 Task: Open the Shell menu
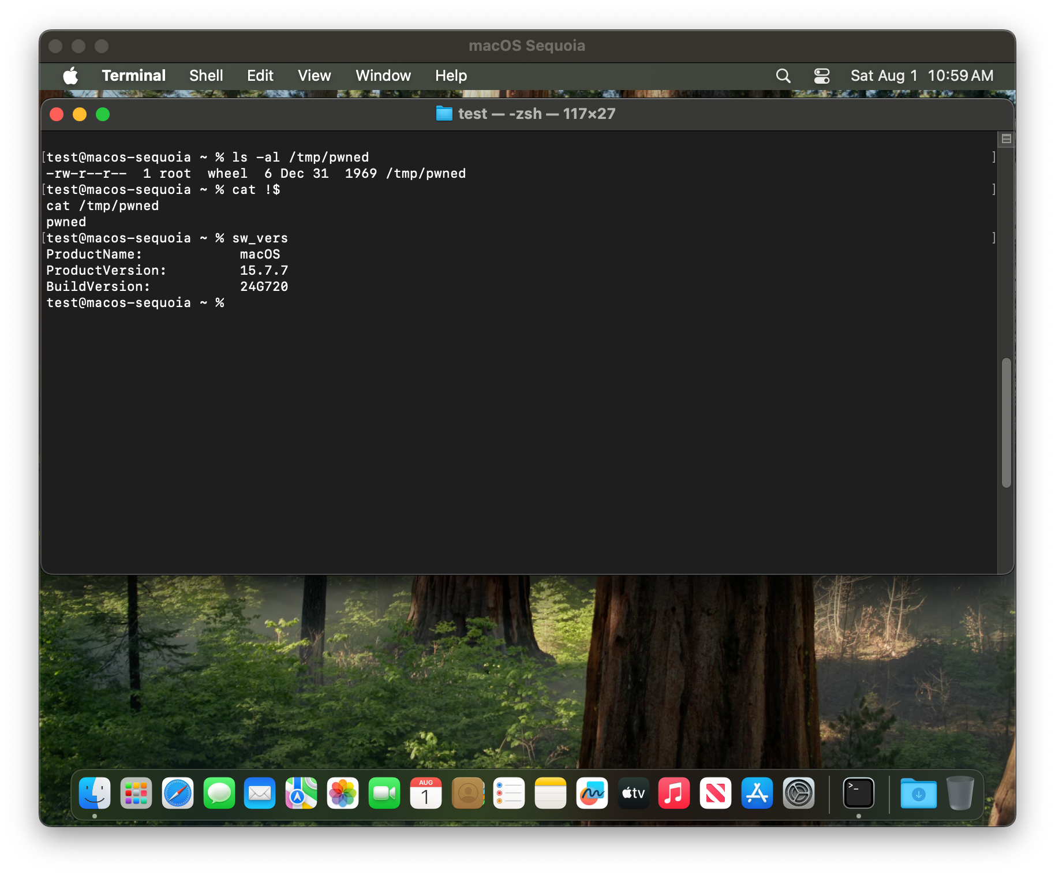coord(206,76)
